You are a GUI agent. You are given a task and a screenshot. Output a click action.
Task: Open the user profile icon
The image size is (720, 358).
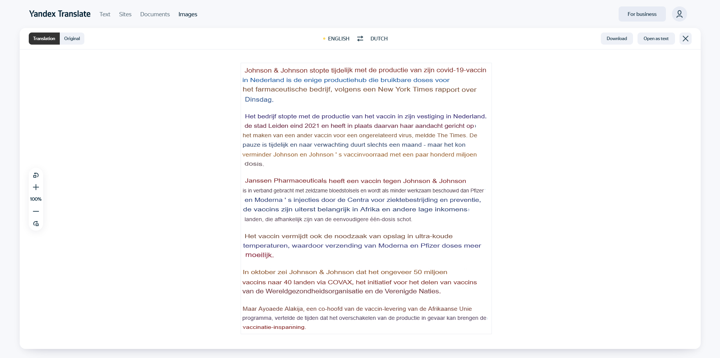tap(679, 14)
